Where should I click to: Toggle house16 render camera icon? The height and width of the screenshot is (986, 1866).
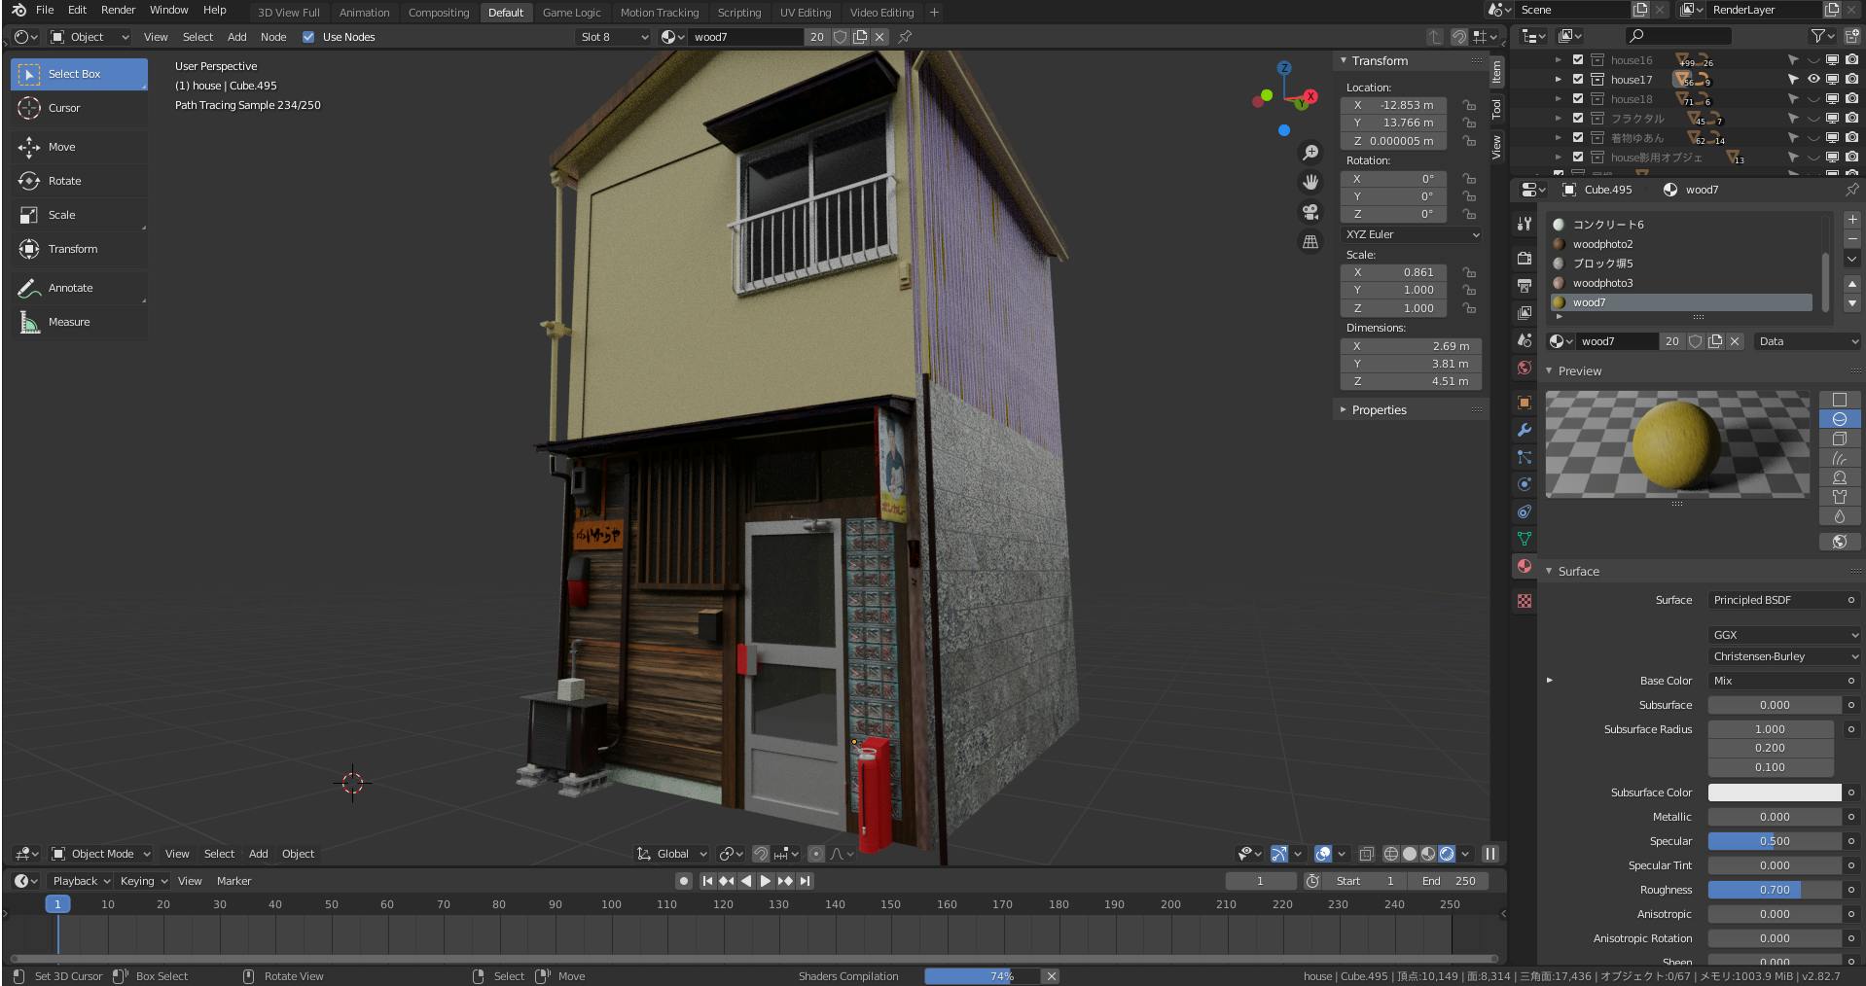[x=1851, y=60]
